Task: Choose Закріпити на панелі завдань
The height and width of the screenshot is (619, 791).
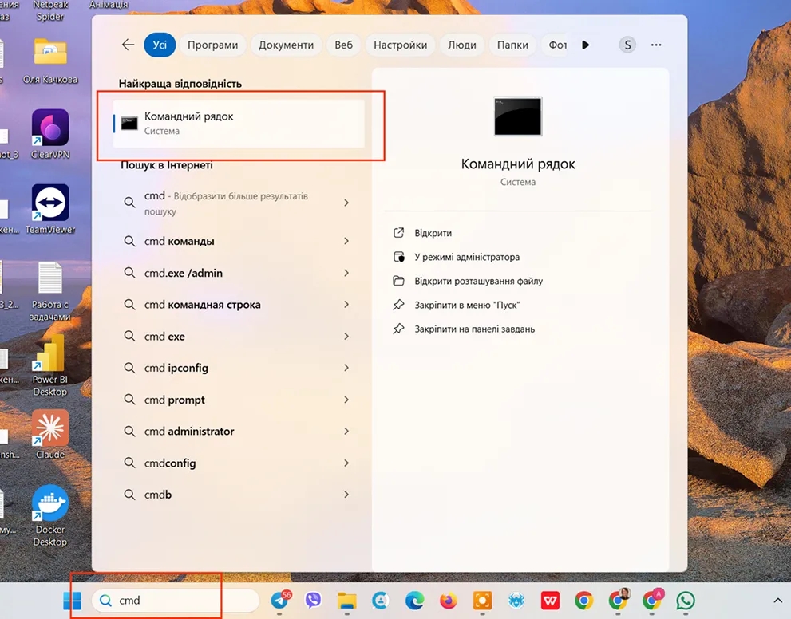Action: click(474, 329)
